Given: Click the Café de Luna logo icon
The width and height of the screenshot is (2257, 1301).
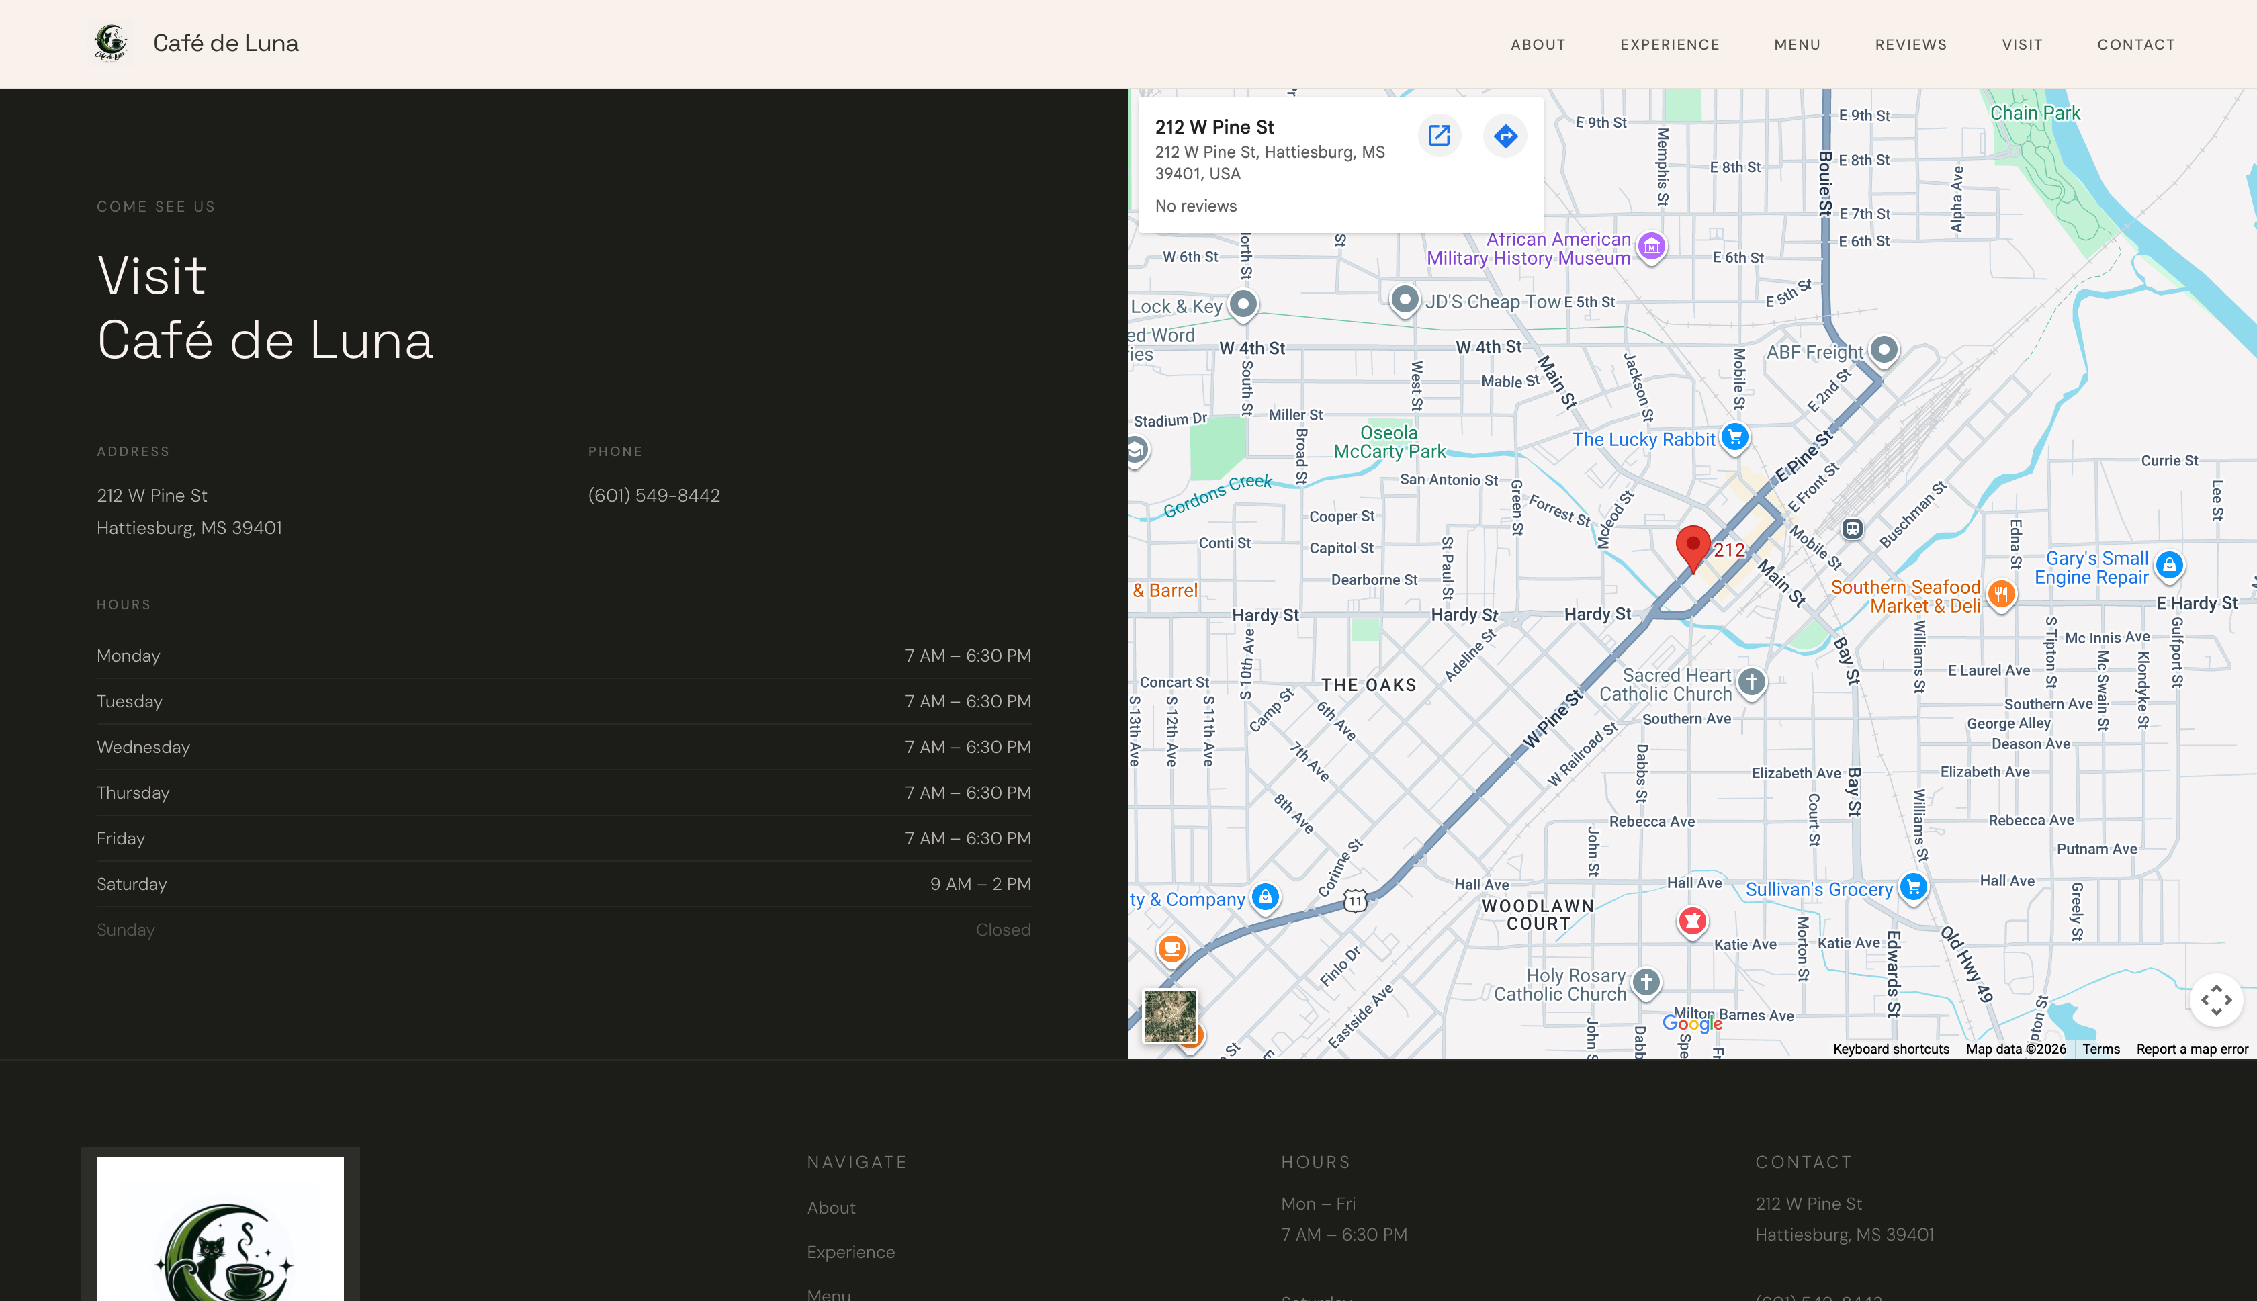Looking at the screenshot, I should pos(111,42).
